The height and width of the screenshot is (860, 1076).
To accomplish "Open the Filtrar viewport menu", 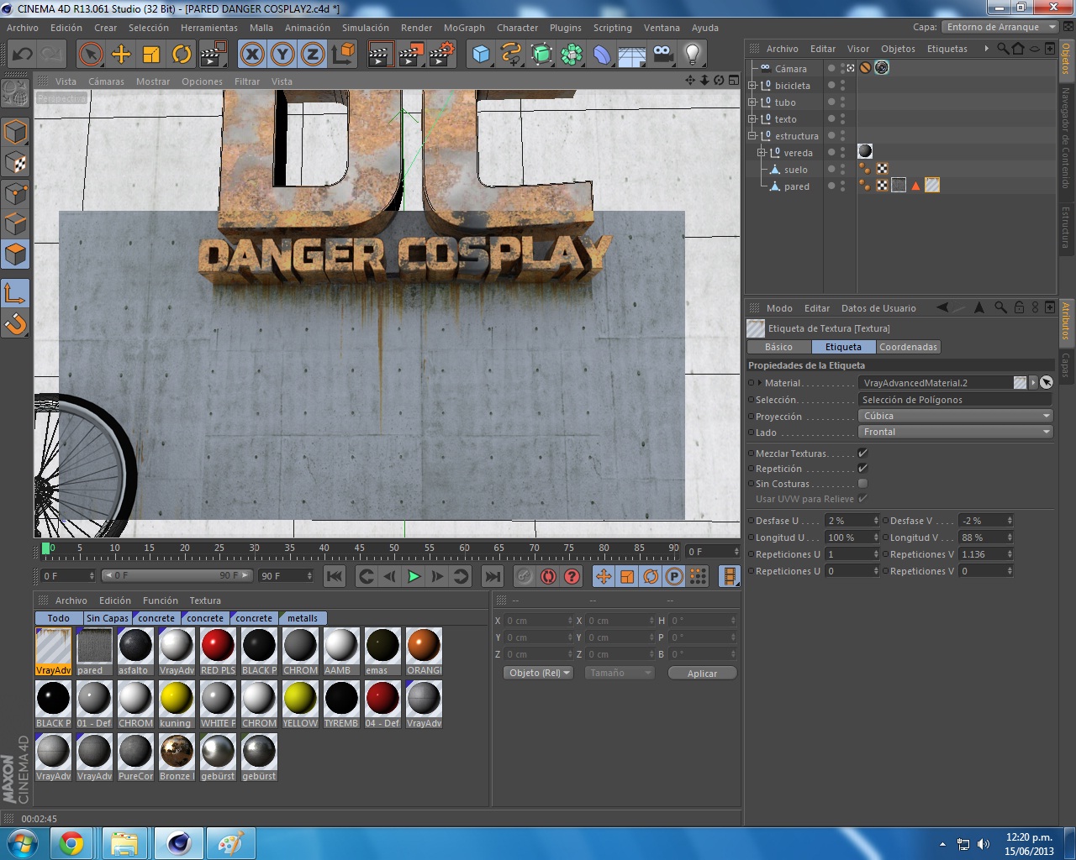I will click(247, 81).
